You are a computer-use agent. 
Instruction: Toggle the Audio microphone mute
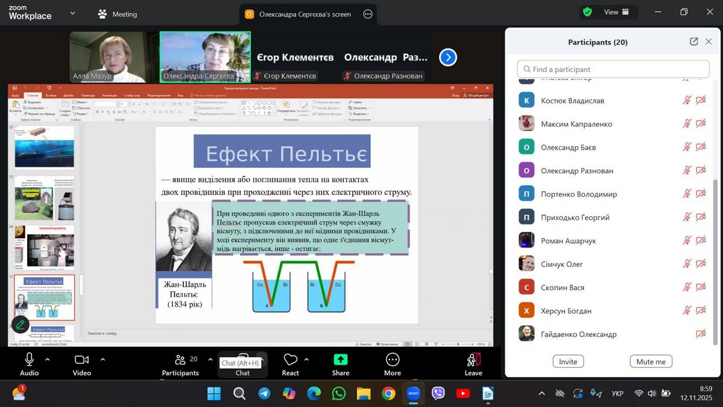coord(29,360)
